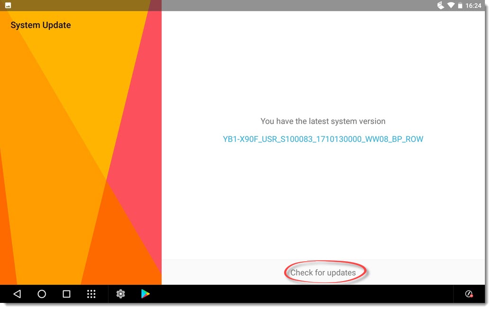The image size is (492, 310).
Task: Tap the disabled stylus pen indicator
Action: pos(469,294)
